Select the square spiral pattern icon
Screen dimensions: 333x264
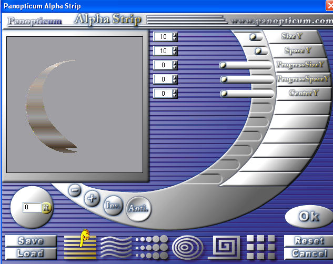(224, 247)
